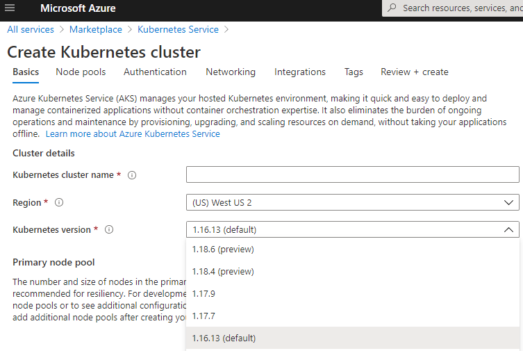Open Kubernetes Service breadcrumb link
This screenshot has height=351, width=523.
coord(178,29)
